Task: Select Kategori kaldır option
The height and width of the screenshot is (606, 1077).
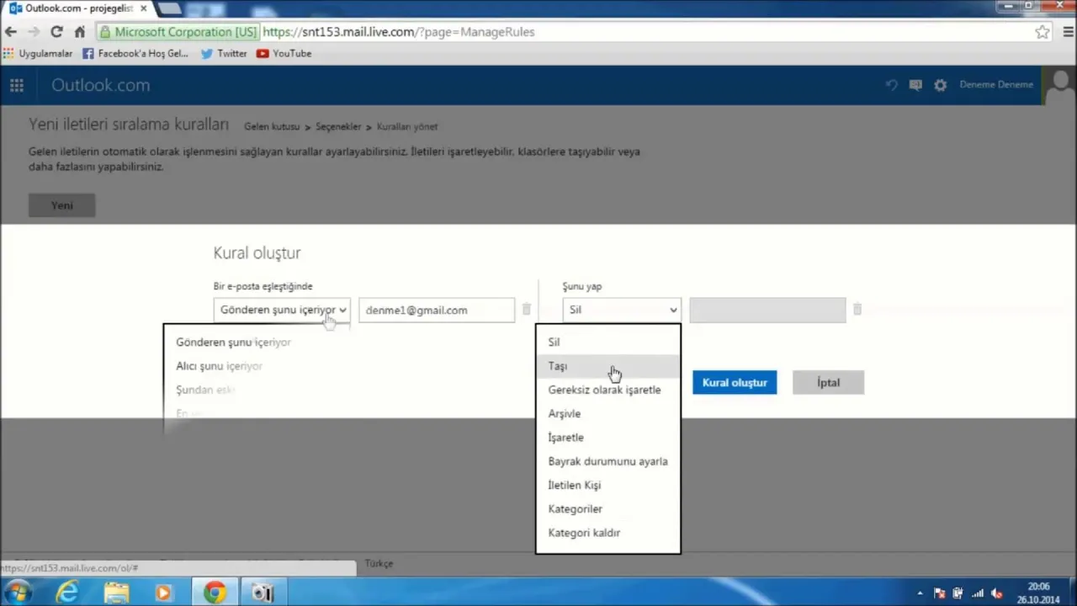Action: click(607, 533)
